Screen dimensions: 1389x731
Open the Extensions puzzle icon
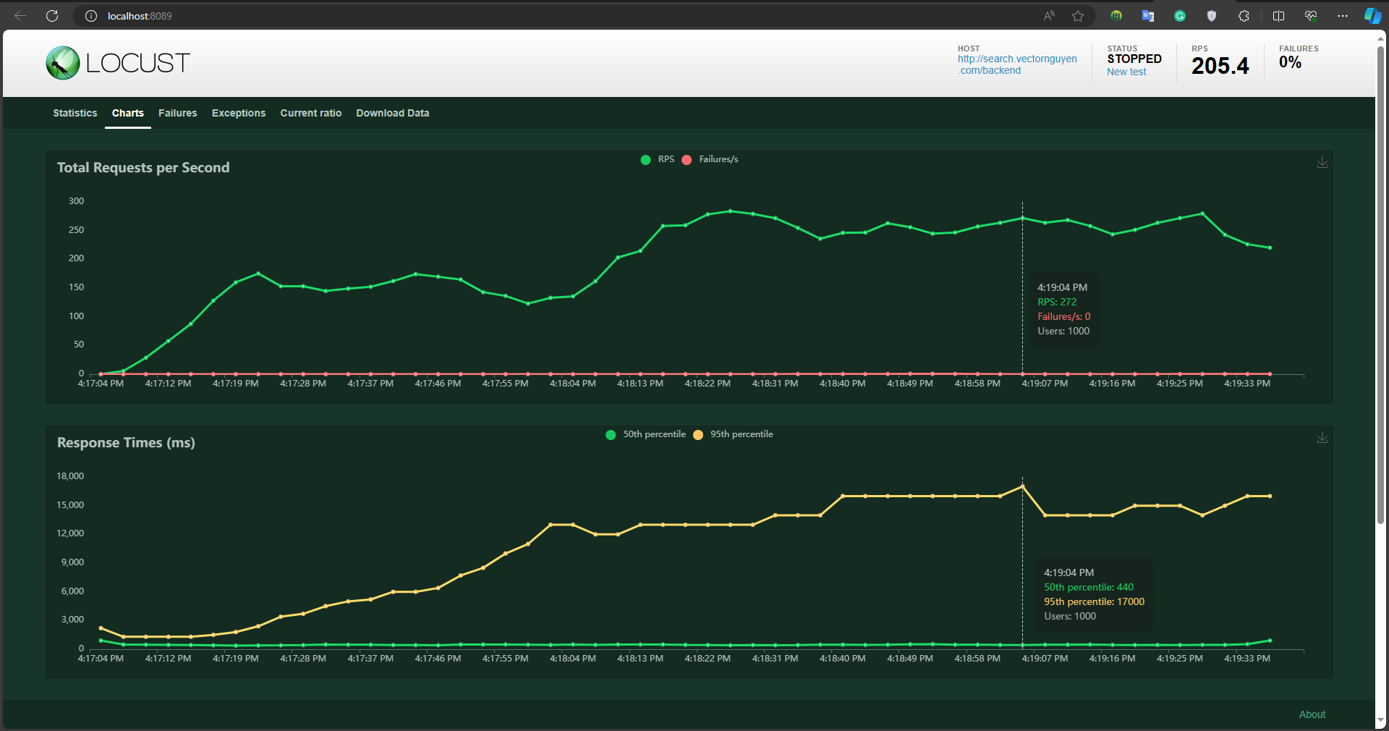[x=1244, y=16]
